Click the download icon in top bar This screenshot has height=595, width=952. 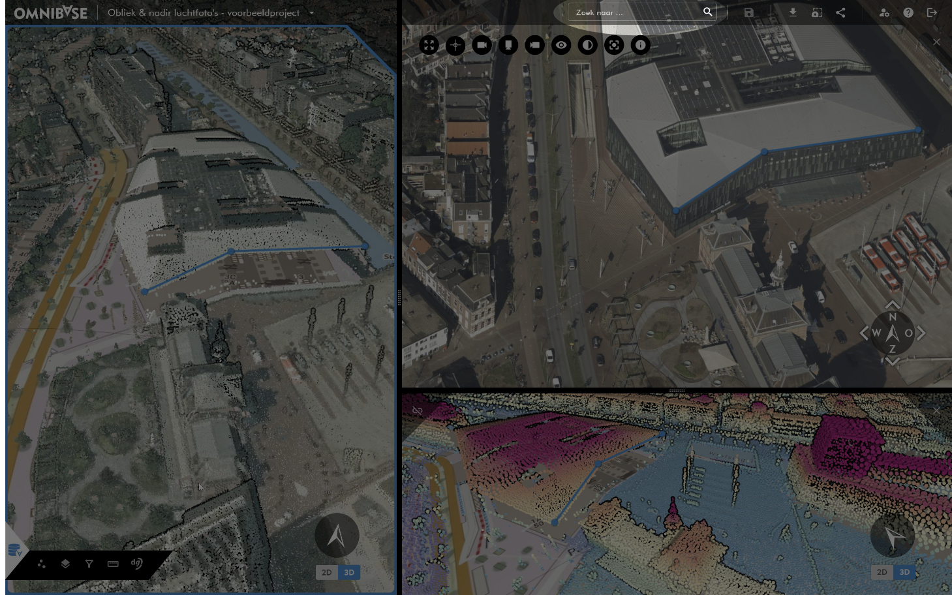click(x=793, y=12)
